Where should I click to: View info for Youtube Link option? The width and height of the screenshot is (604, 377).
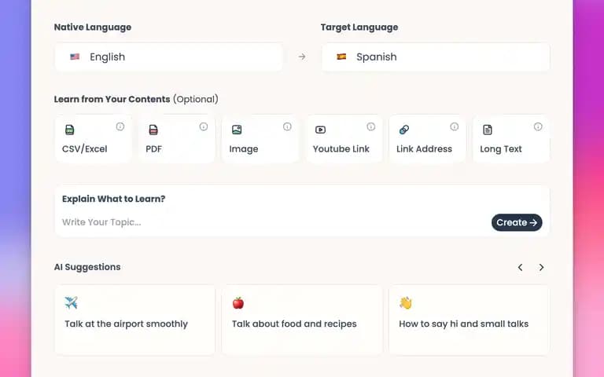(x=371, y=126)
